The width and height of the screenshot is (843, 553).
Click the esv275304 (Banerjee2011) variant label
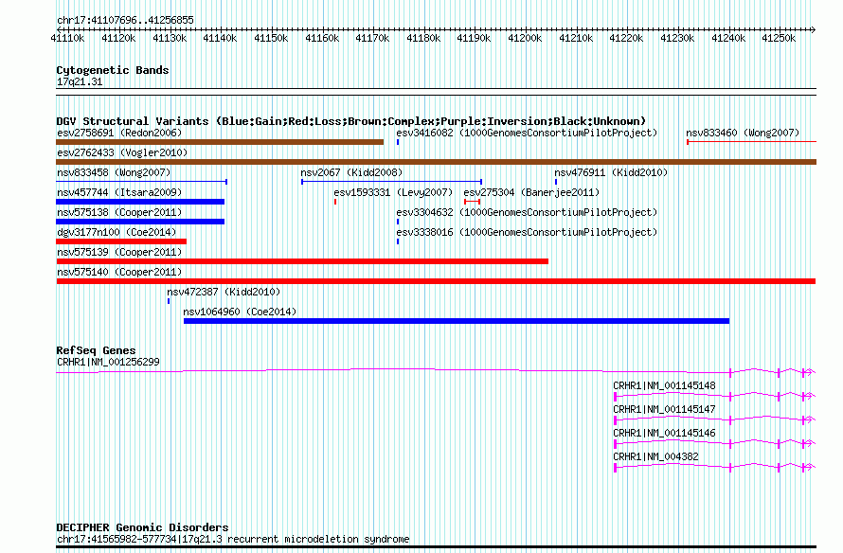click(x=531, y=192)
